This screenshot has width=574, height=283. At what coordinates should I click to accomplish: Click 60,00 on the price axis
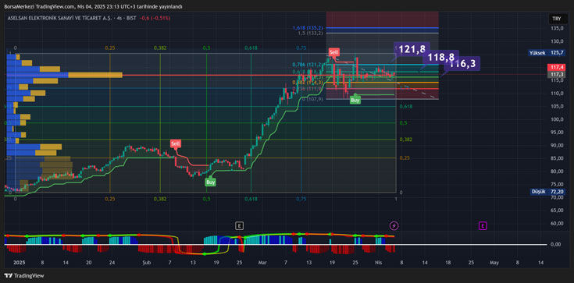pos(557,223)
